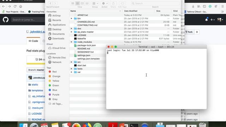Select settings.json file
This screenshot has width=226, height=127.
(x=84, y=55)
